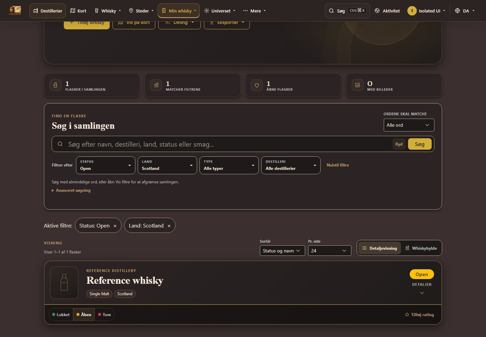
Task: Open the Mere nav menu
Action: [254, 11]
